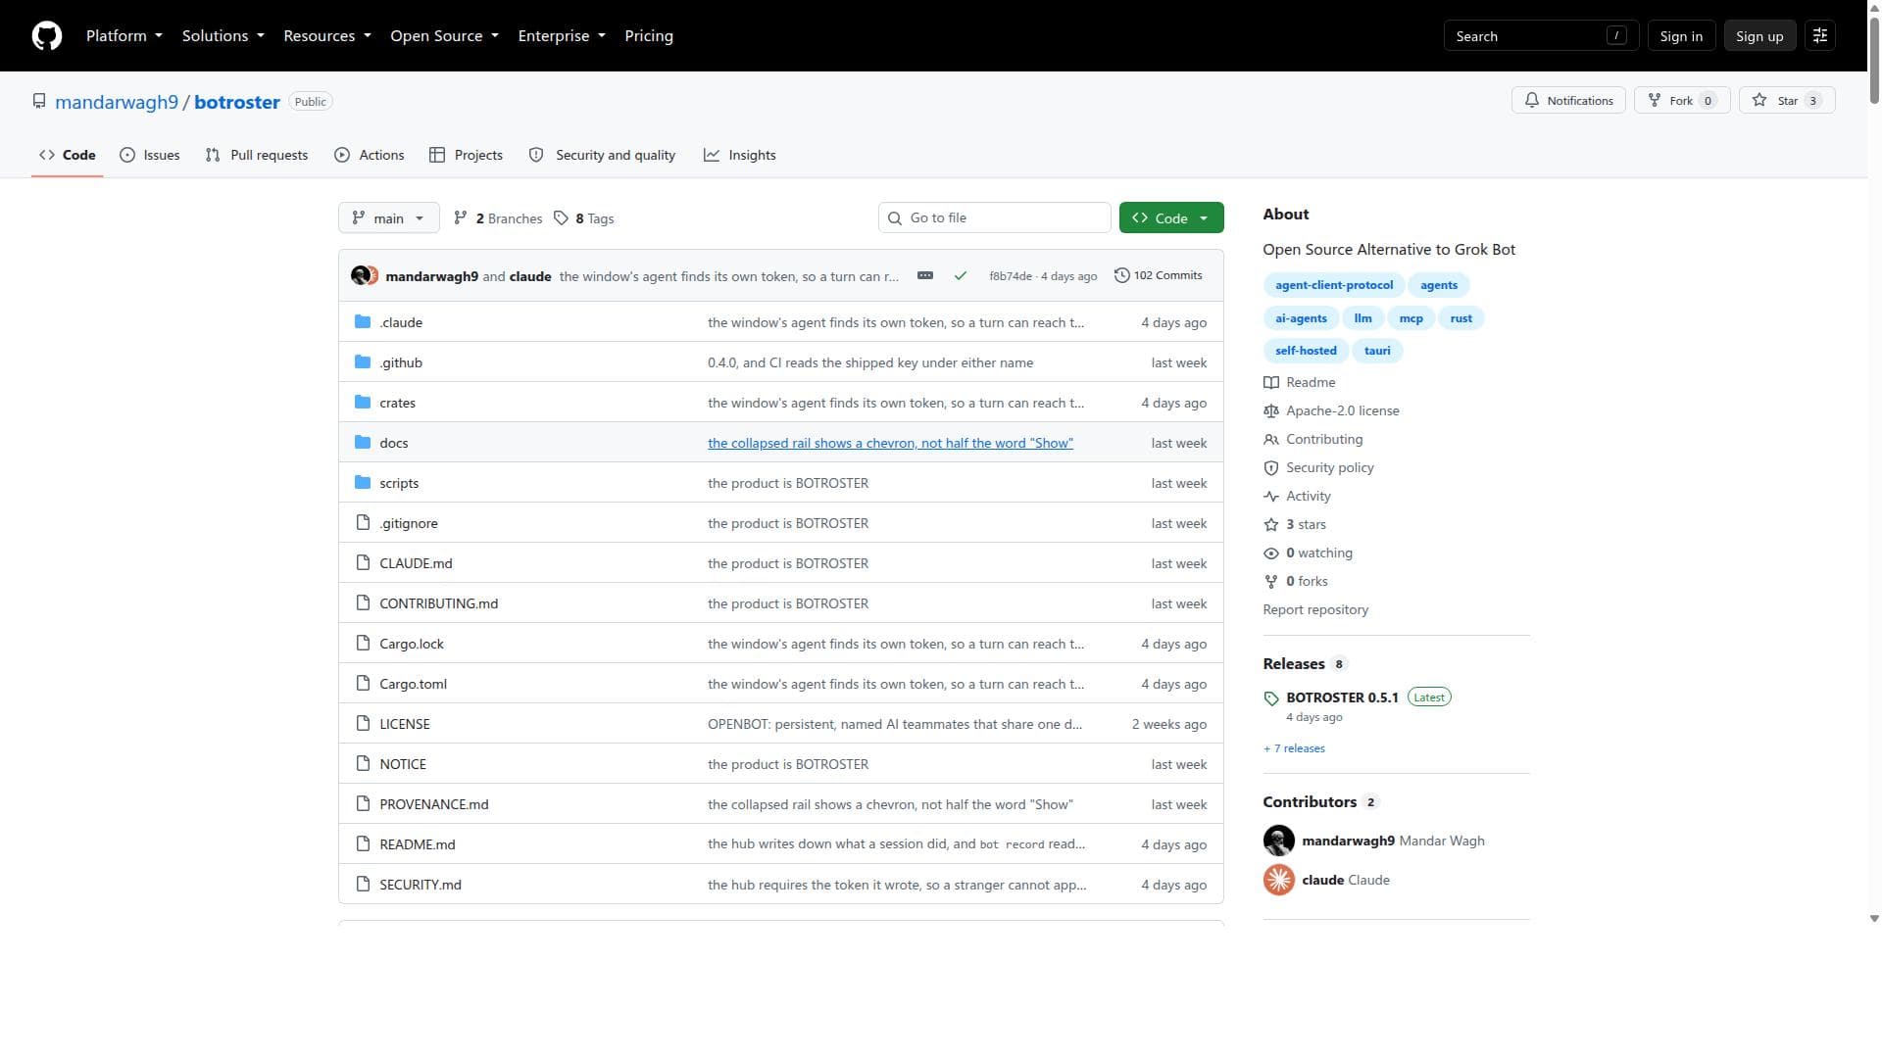Switch to the Issues tab
Image resolution: width=1882 pixels, height=1058 pixels.
(150, 155)
